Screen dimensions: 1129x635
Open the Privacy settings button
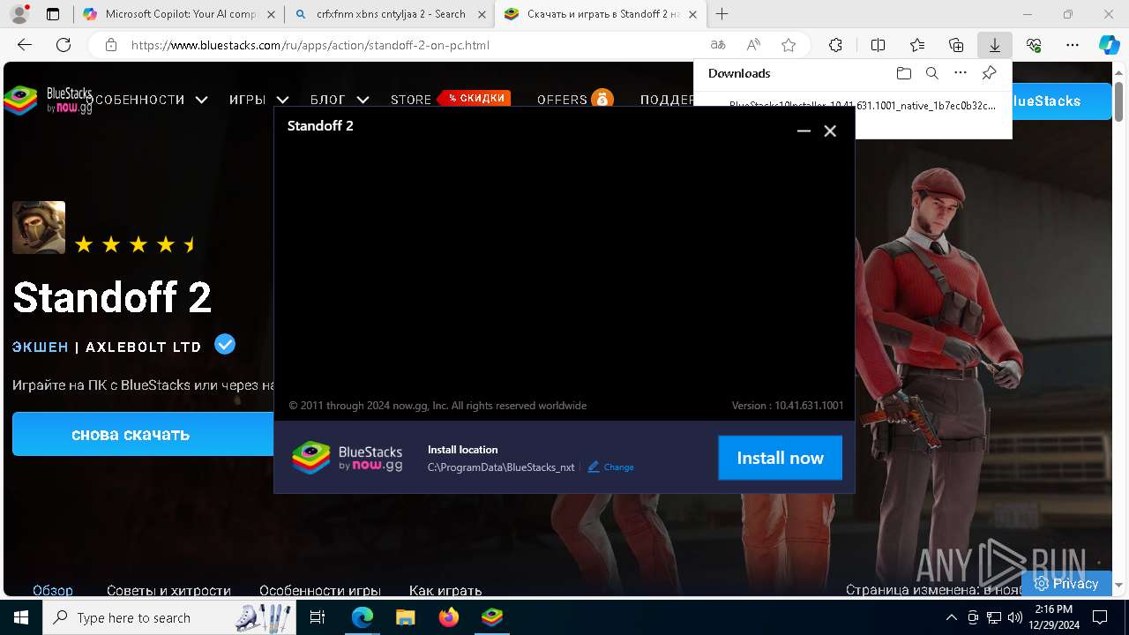click(x=1066, y=583)
